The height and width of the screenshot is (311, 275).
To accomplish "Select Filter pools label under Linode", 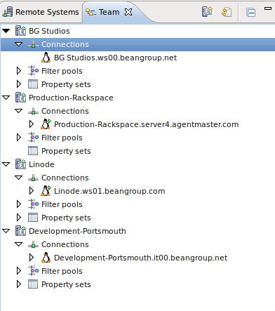I will [x=62, y=204].
